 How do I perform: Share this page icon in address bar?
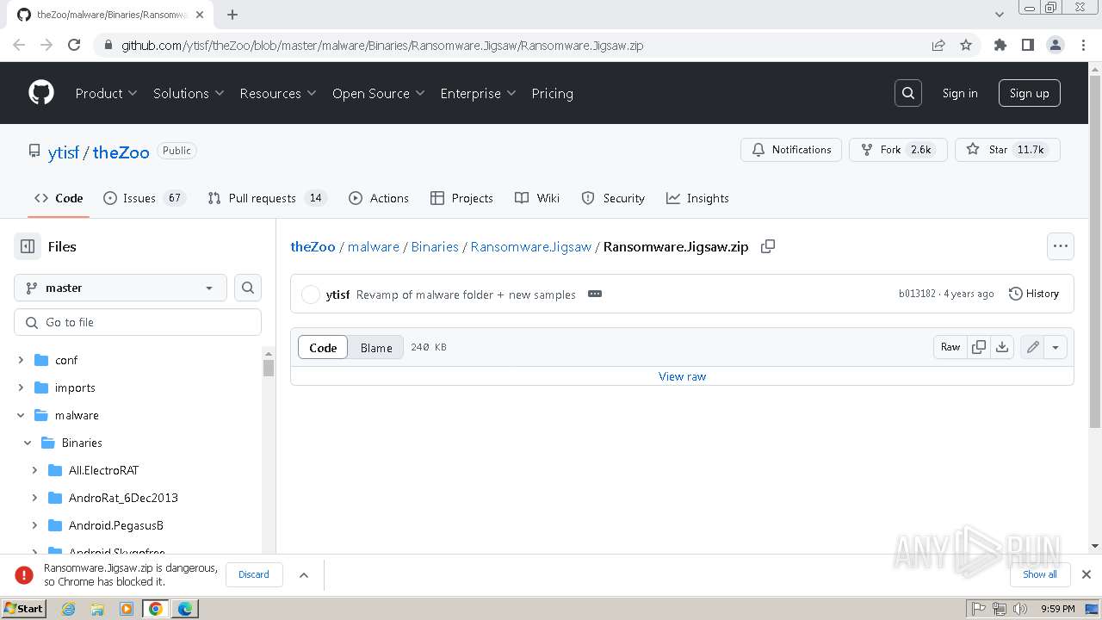click(938, 45)
